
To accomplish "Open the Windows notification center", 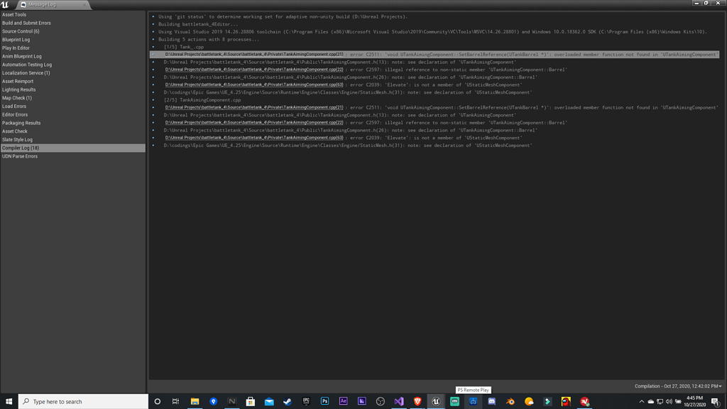I will pos(716,402).
